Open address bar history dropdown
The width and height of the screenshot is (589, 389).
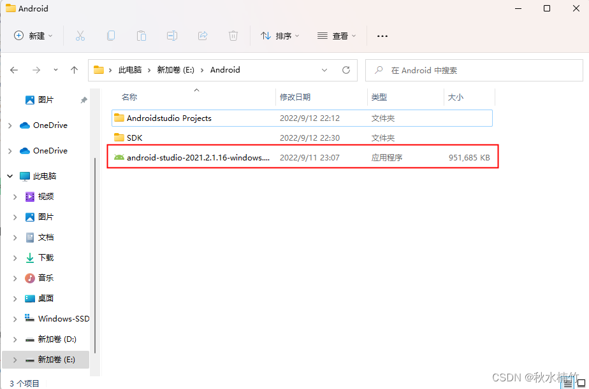pyautogui.click(x=324, y=70)
